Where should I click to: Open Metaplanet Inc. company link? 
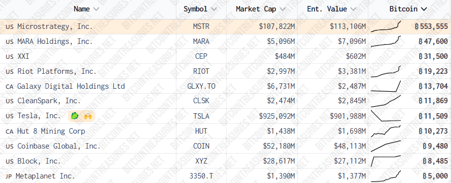click(45, 176)
